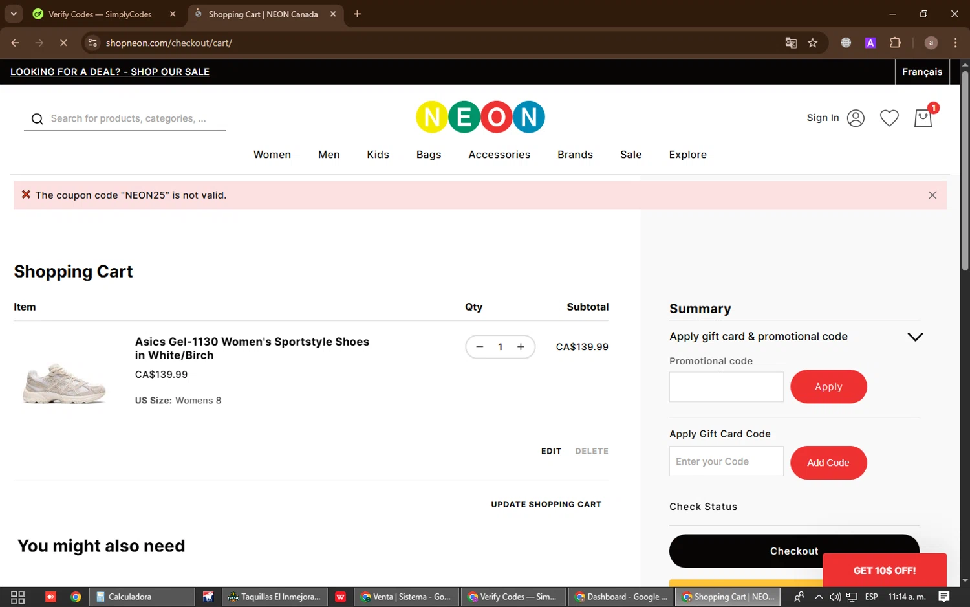This screenshot has height=607, width=970.
Task: Close the Shopping Cart browser tab
Action: pos(333,14)
